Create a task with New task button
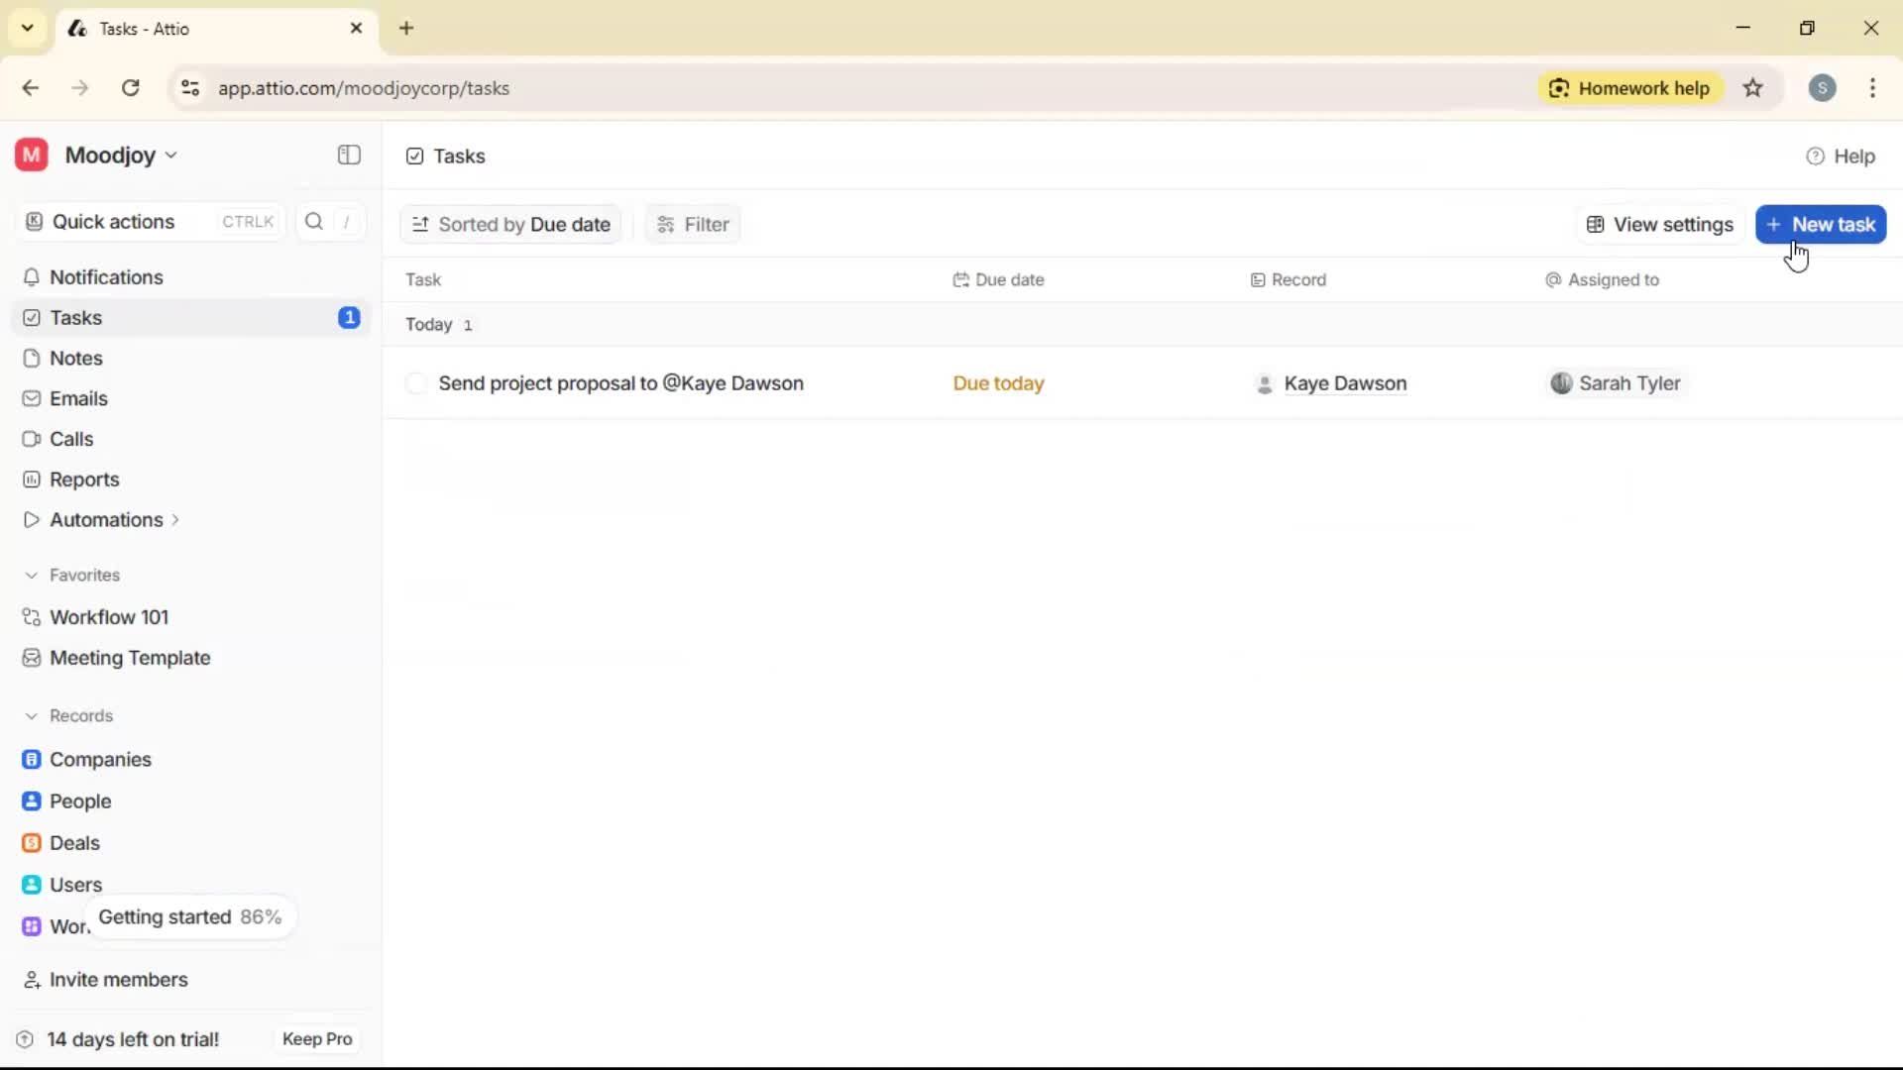 pos(1821,224)
